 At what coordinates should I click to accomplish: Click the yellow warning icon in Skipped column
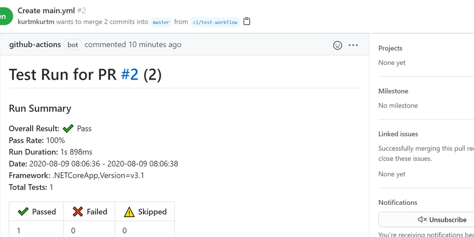click(x=129, y=211)
